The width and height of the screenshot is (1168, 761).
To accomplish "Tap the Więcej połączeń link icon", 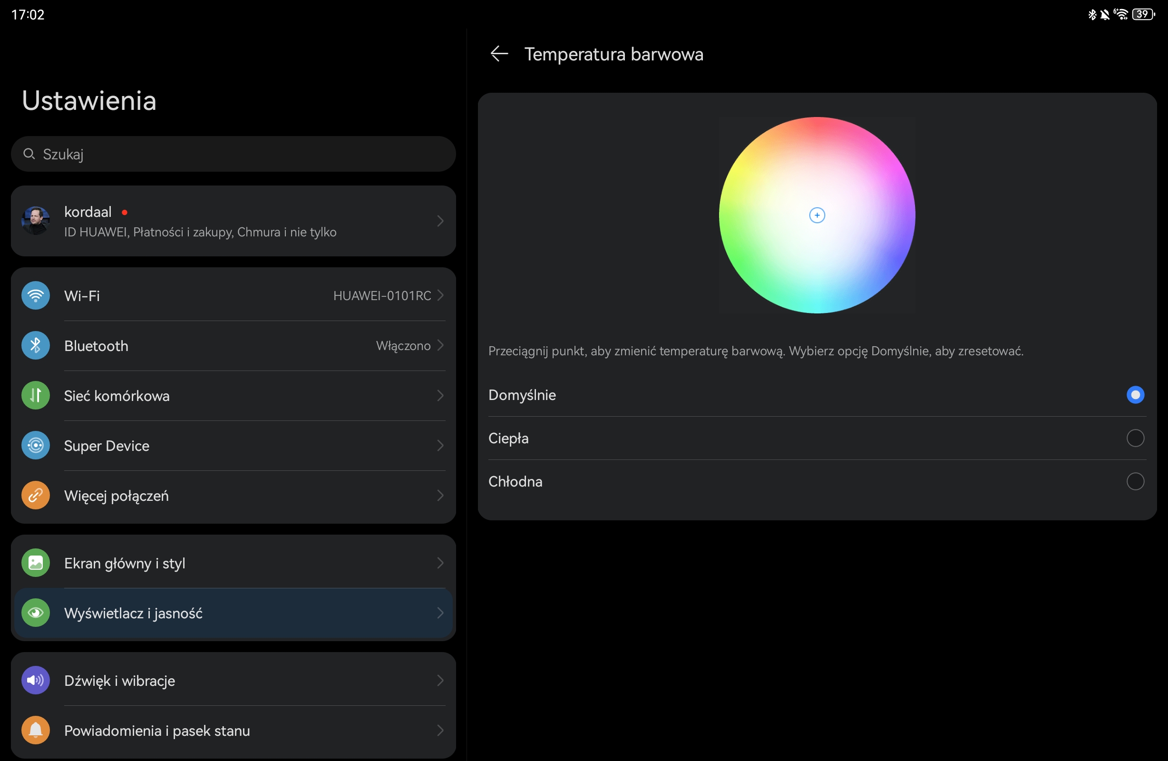I will coord(35,496).
